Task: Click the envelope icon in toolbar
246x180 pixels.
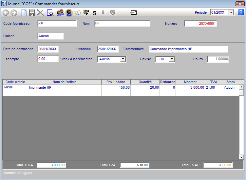Action: pyautogui.click(x=134, y=13)
